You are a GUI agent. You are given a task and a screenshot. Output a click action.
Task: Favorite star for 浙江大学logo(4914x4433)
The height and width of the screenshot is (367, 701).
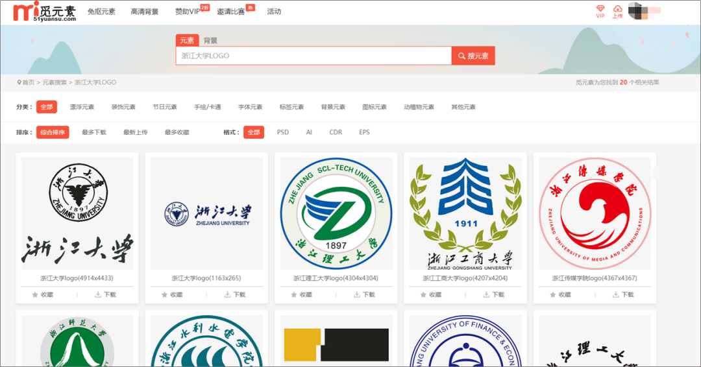[35, 294]
